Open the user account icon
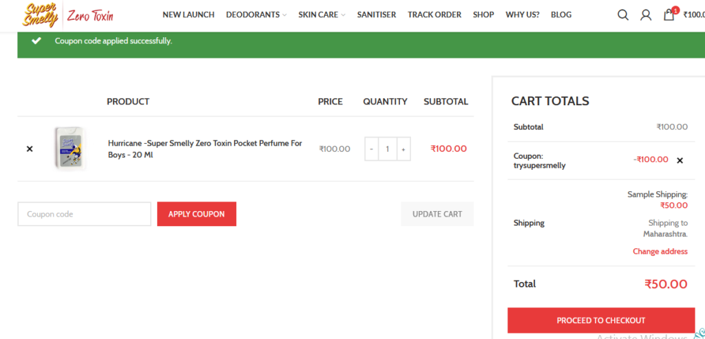This screenshot has width=705, height=339. [x=646, y=15]
